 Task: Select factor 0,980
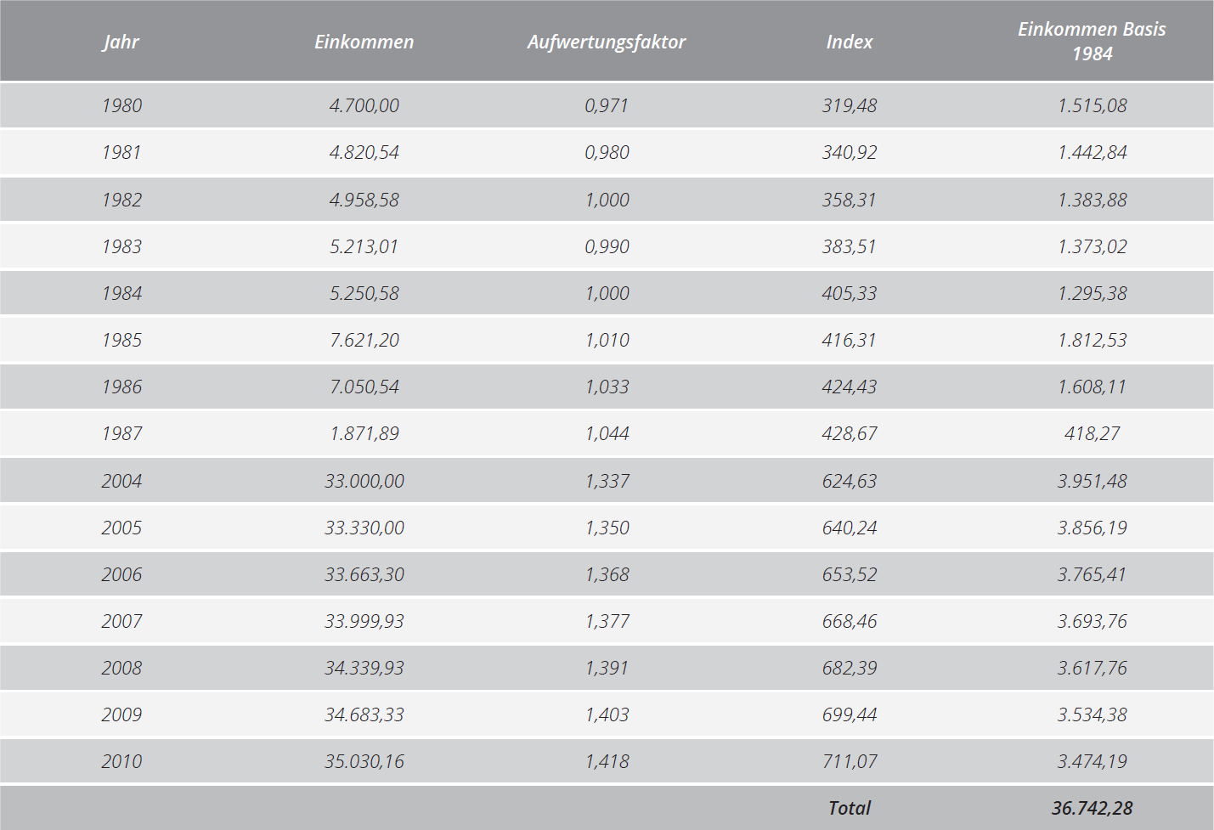607,152
